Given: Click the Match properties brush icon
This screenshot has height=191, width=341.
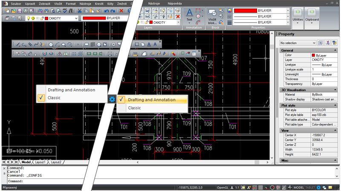Looking at the screenshot, I should pyautogui.click(x=98, y=11).
